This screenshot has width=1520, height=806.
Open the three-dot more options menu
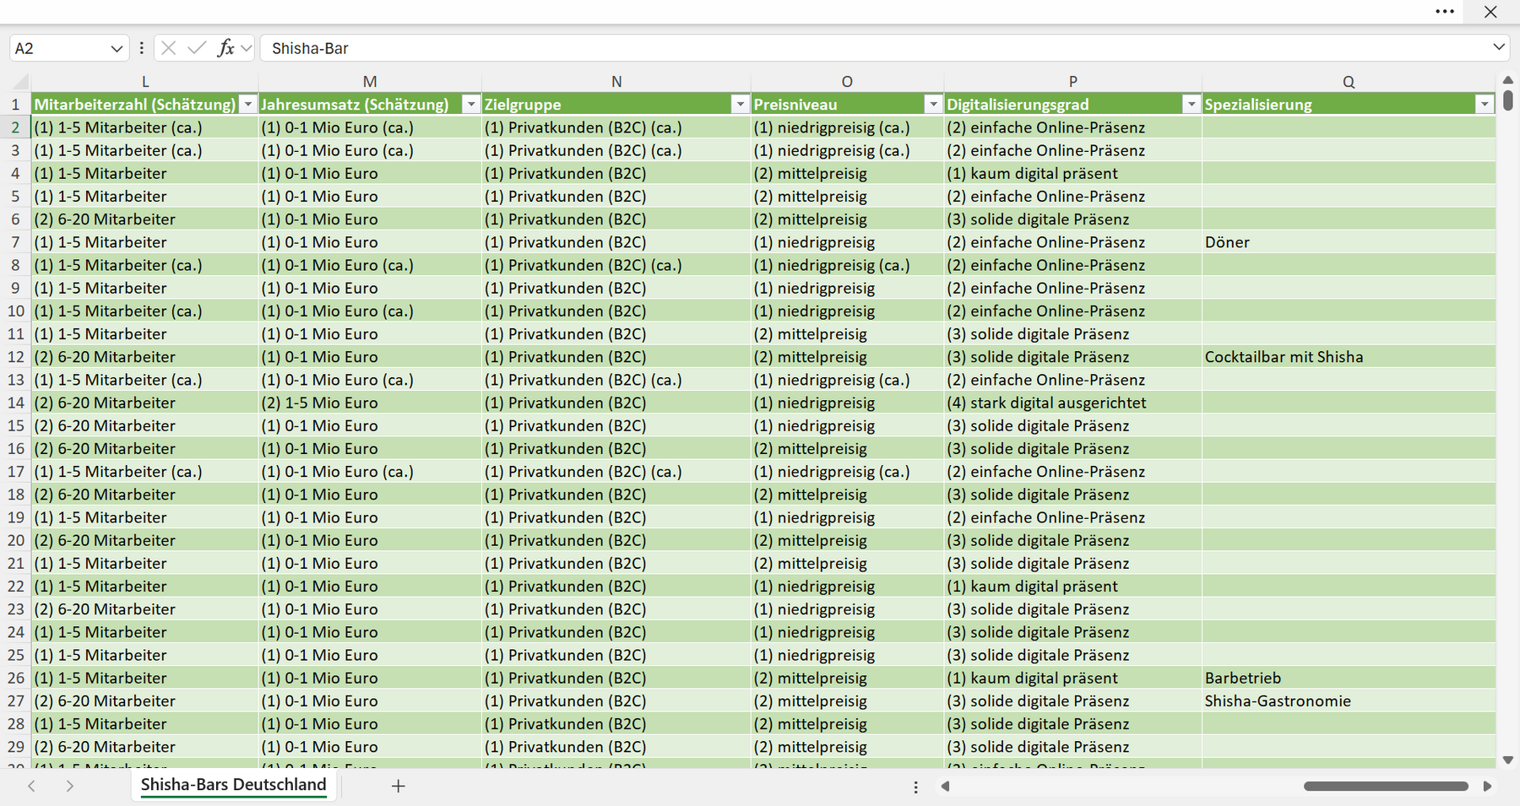(x=1445, y=12)
